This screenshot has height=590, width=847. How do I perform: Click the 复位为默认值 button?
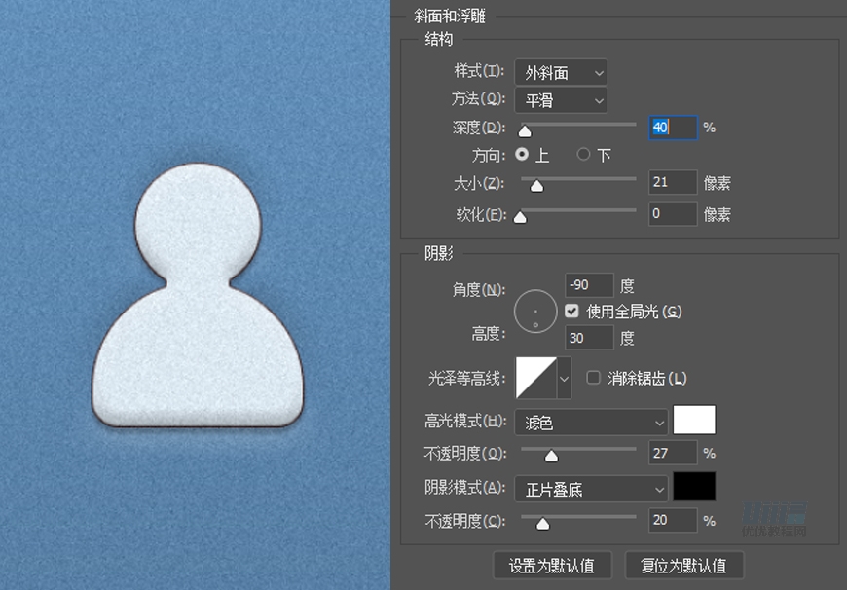(x=683, y=565)
